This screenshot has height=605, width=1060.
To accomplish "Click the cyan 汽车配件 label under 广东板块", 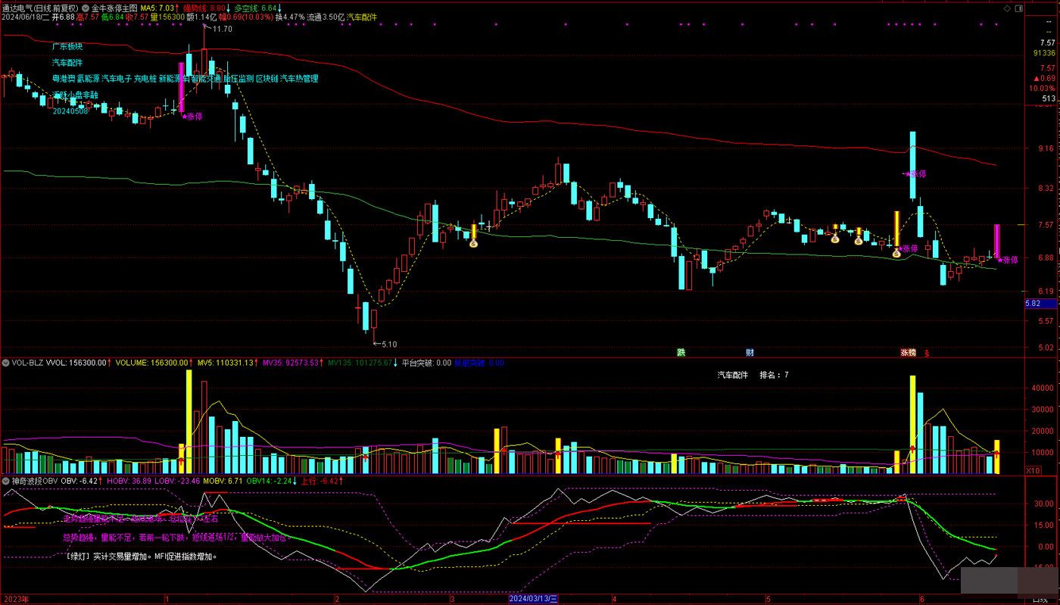I will coord(67,63).
